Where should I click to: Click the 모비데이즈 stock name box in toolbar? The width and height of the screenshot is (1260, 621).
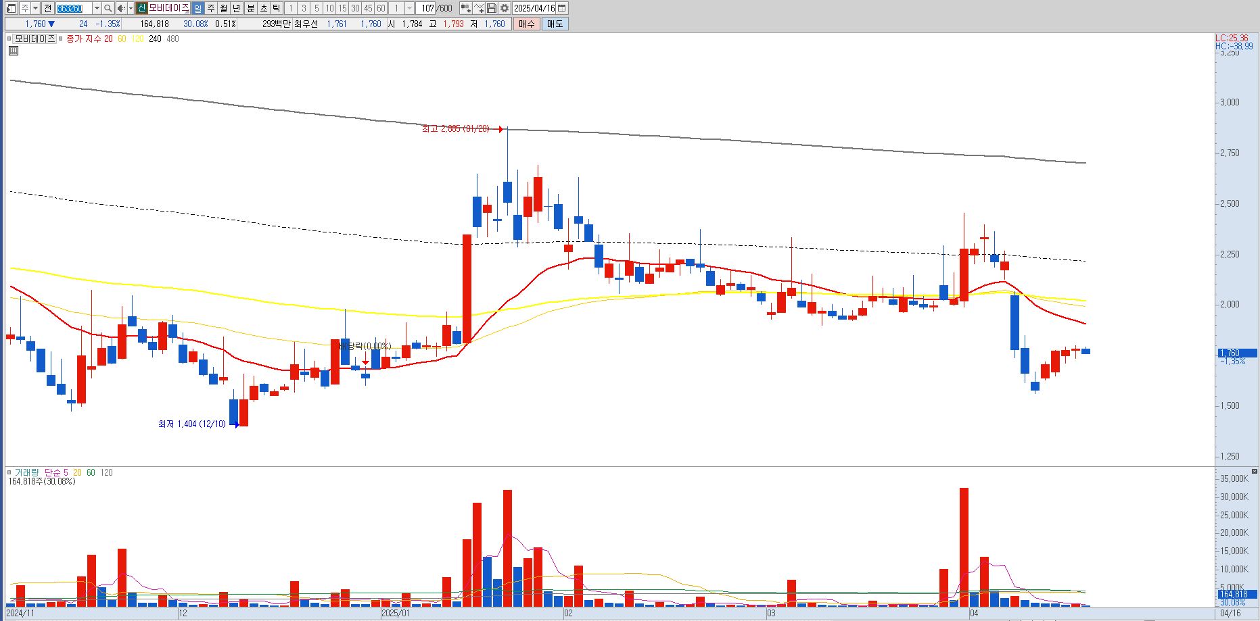pos(169,8)
